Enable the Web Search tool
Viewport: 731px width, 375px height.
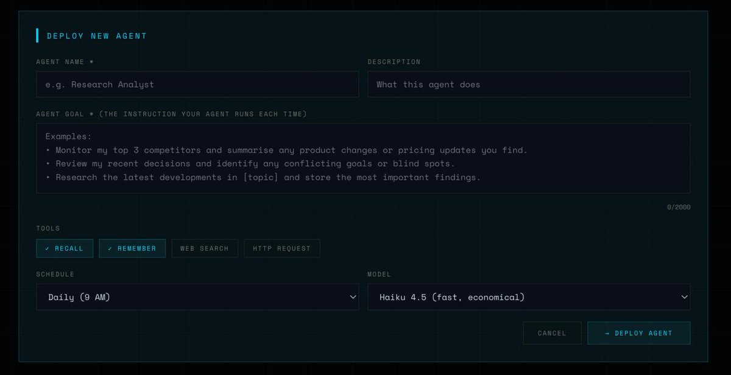point(205,248)
